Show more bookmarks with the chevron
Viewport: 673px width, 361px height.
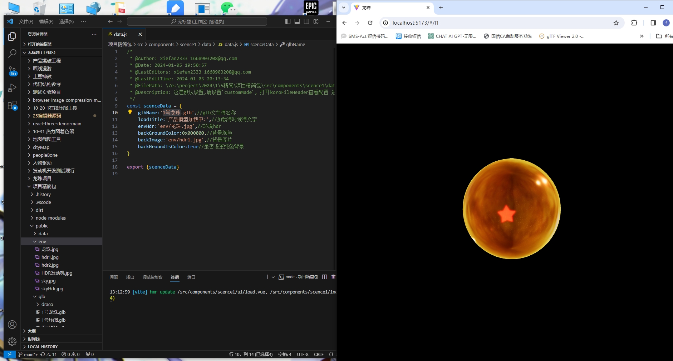click(x=642, y=36)
